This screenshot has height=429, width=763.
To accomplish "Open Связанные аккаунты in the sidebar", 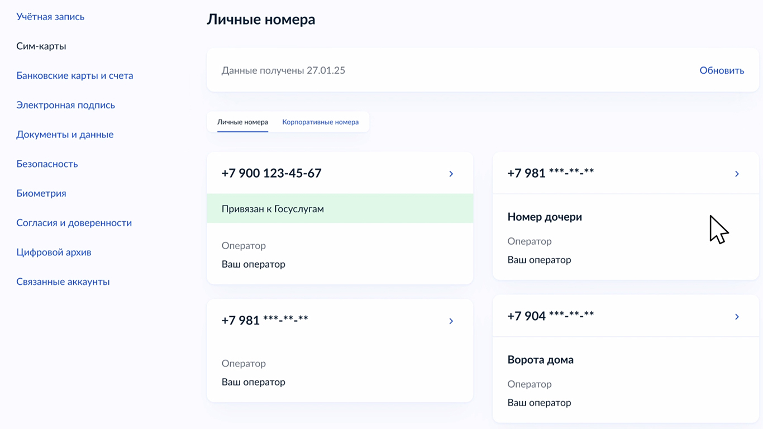I will click(x=63, y=282).
